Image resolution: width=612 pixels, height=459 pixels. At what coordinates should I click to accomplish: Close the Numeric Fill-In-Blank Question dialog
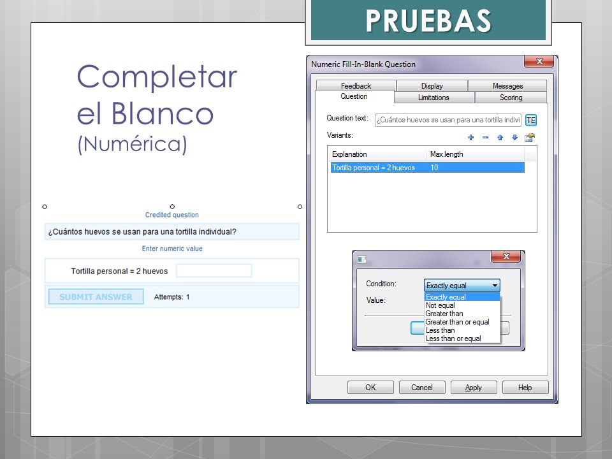(539, 61)
